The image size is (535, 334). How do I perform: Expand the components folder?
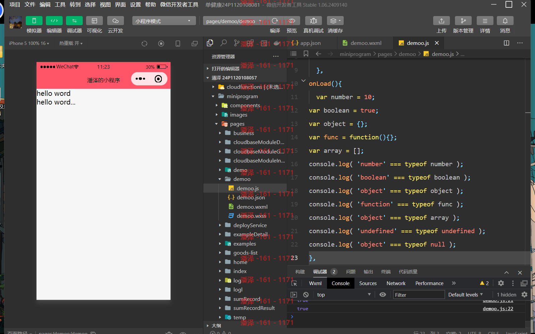(217, 105)
